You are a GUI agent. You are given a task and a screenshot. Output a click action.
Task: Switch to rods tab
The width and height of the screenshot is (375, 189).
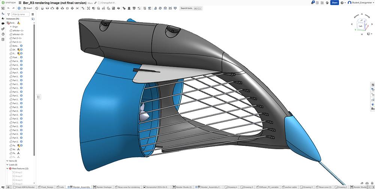[x=60, y=187]
